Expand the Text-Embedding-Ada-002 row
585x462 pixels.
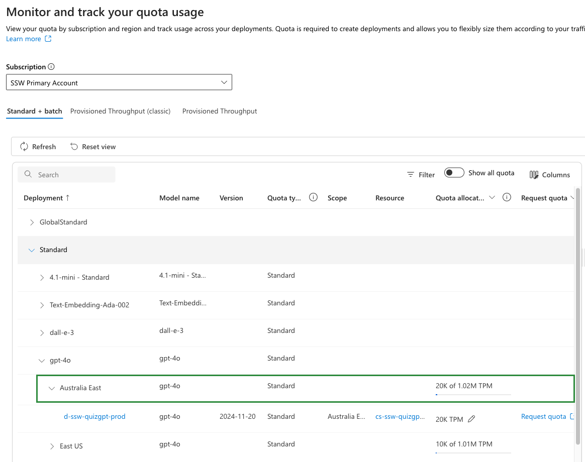point(42,305)
